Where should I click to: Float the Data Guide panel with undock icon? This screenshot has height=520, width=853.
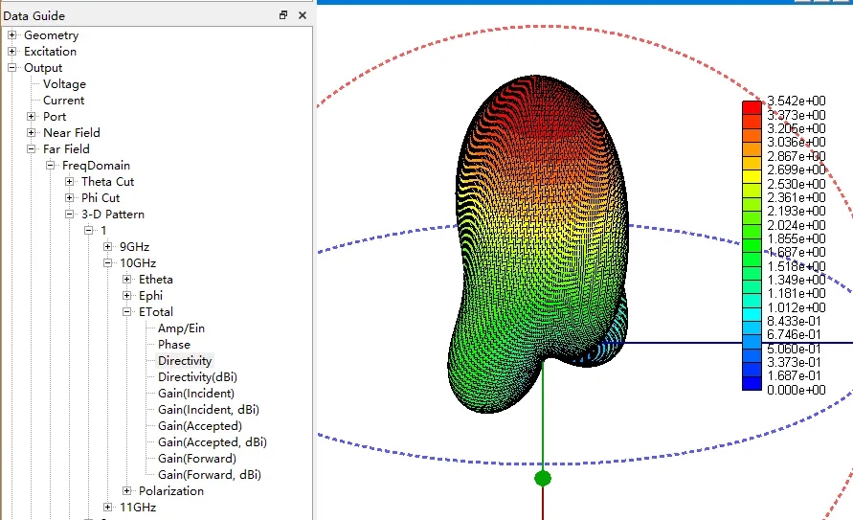pyautogui.click(x=282, y=15)
